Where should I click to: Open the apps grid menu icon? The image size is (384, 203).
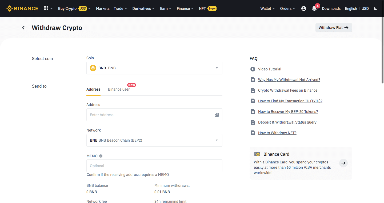[x=46, y=8]
